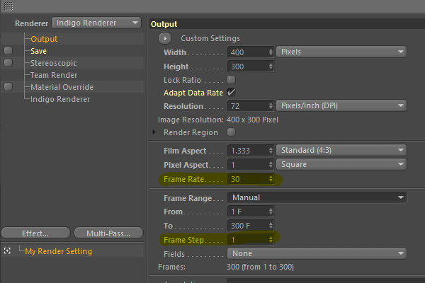This screenshot has height=283, width=425.
Task: Select Indigo Renderer settings entry in list
Action: pyautogui.click(x=60, y=99)
